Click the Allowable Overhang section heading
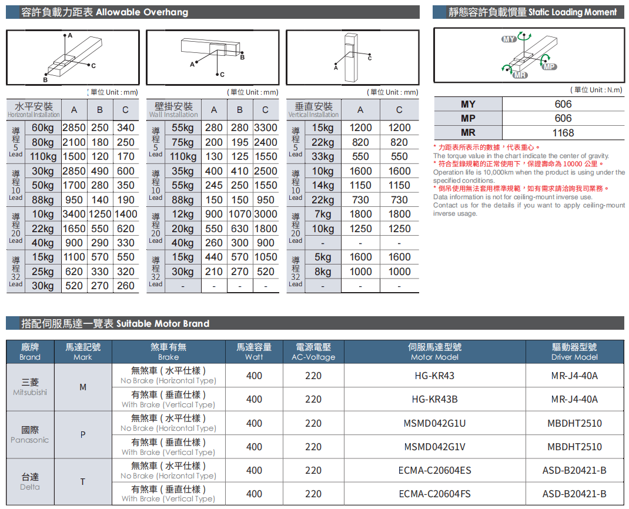 point(105,12)
